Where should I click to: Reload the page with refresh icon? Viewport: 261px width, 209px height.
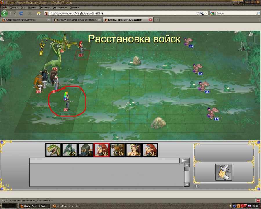tap(21, 13)
